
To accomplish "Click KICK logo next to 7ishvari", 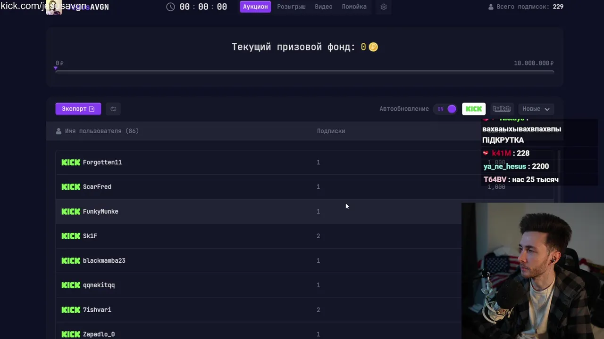I will coord(71,310).
